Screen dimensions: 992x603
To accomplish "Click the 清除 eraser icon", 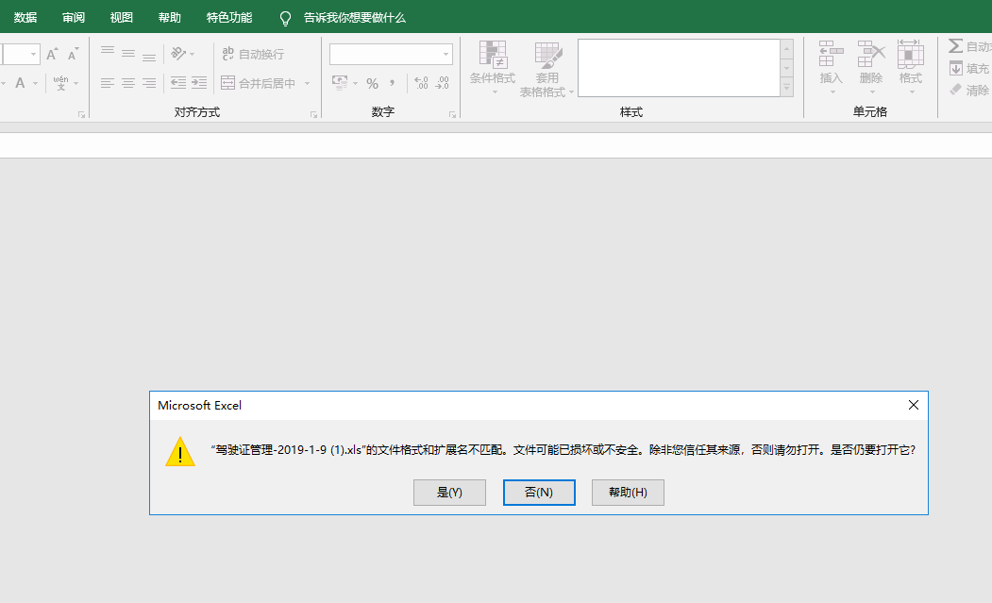I will tap(956, 90).
